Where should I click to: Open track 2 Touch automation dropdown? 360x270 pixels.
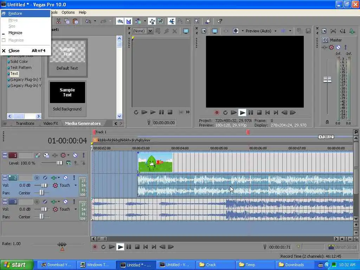click(76, 185)
